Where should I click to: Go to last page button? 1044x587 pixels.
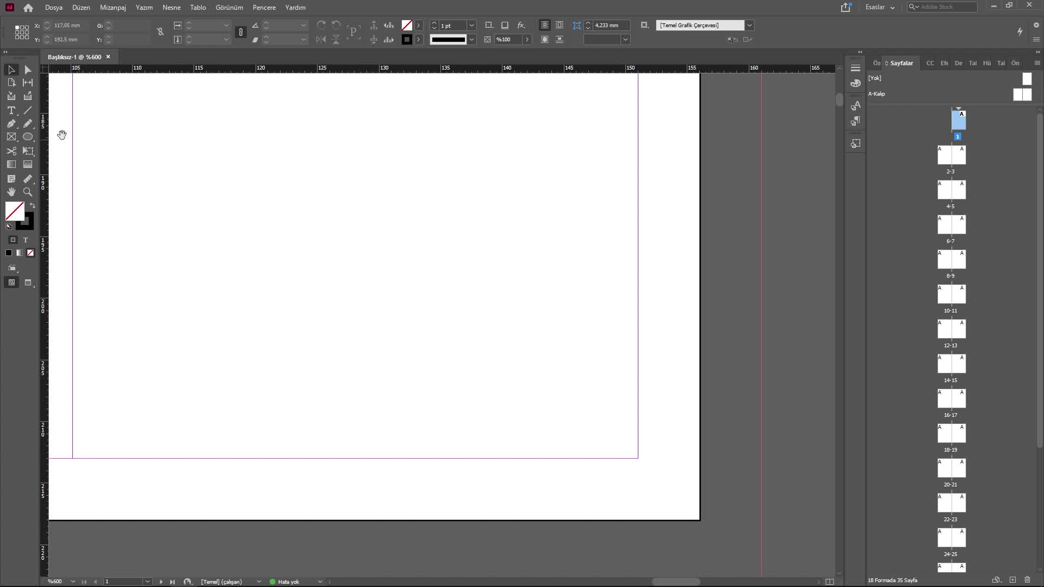pyautogui.click(x=172, y=582)
